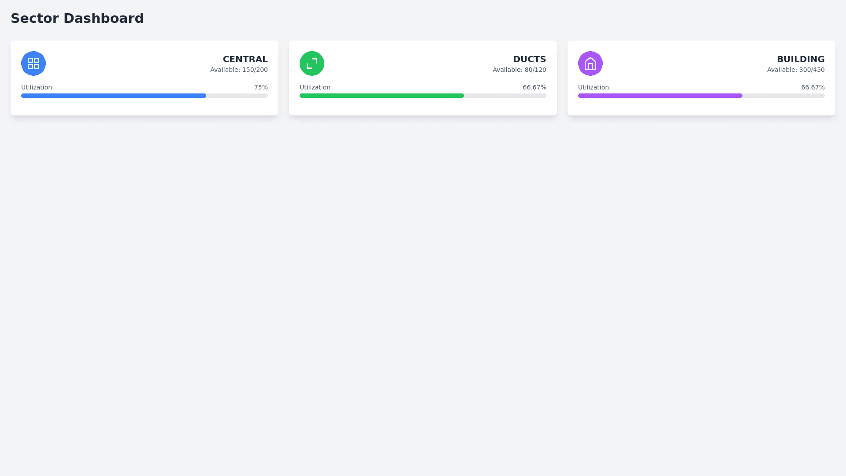Click the purple Building utilization progress bar

point(660,96)
